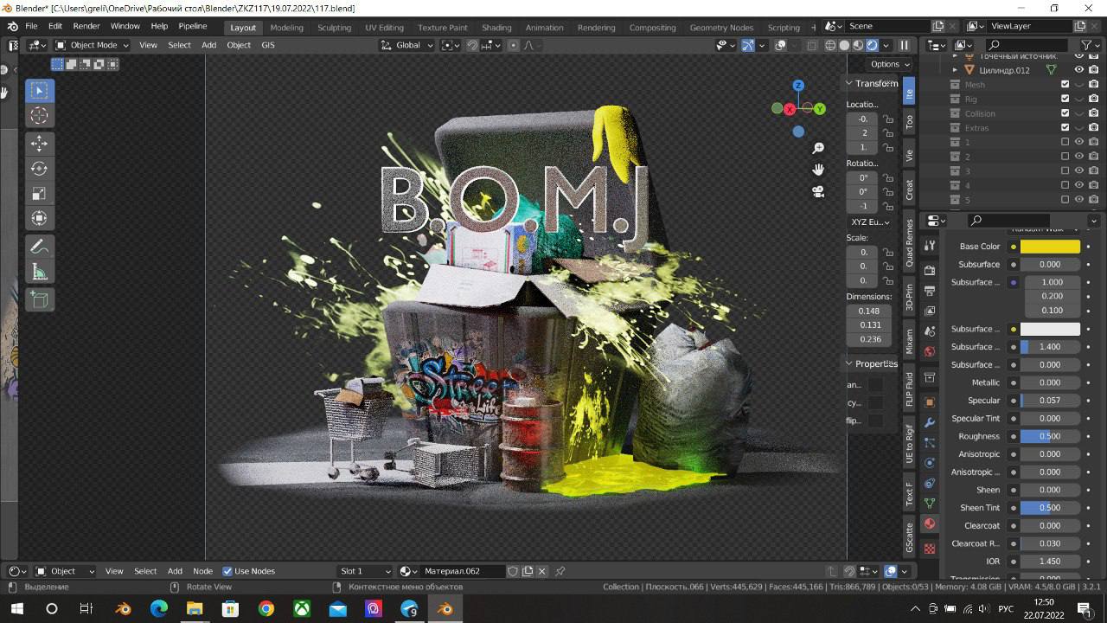Hide the Цилиндр.012 object in outliner
Image resolution: width=1107 pixels, height=623 pixels.
[1078, 70]
